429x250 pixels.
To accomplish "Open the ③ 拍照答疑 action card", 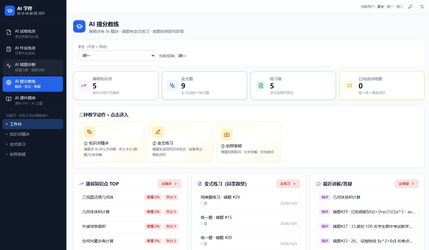I will (249, 142).
